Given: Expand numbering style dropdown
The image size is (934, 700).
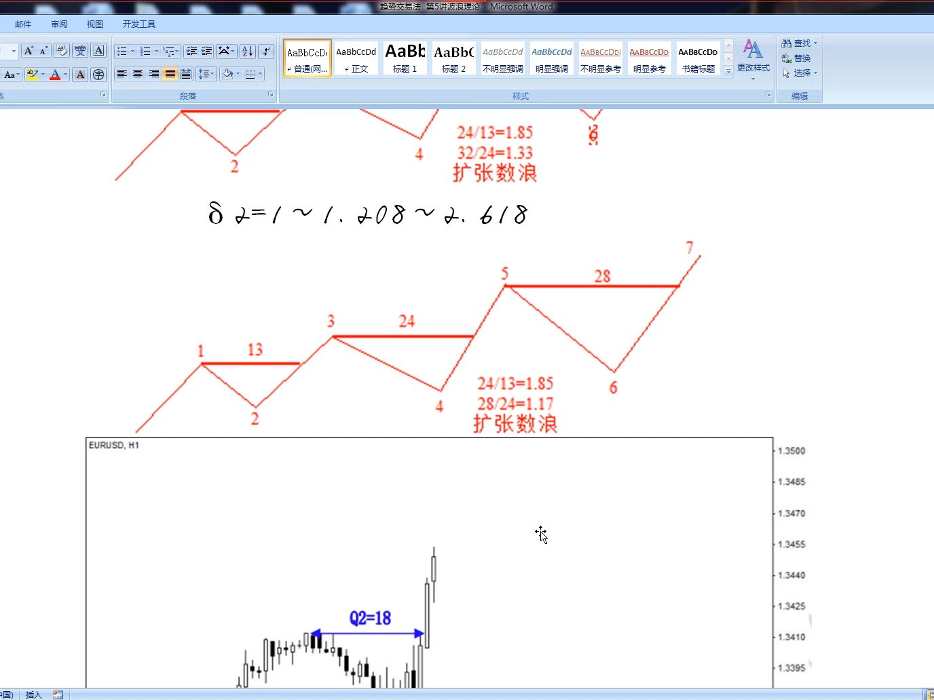Looking at the screenshot, I should [x=155, y=52].
